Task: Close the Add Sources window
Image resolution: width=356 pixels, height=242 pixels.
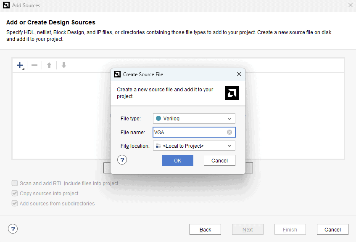Action: tap(350, 5)
